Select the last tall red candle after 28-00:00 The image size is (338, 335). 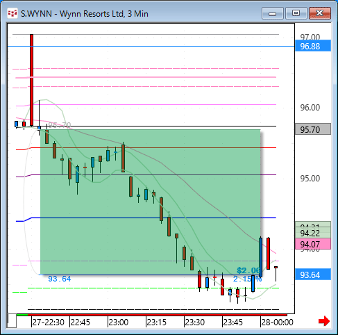268,254
